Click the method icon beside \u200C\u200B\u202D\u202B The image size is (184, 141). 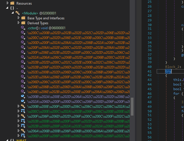[23, 33]
